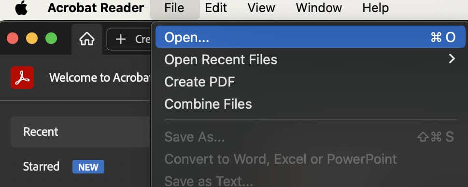Open the View menu
Screen dimensions: 468x187
(x=261, y=8)
